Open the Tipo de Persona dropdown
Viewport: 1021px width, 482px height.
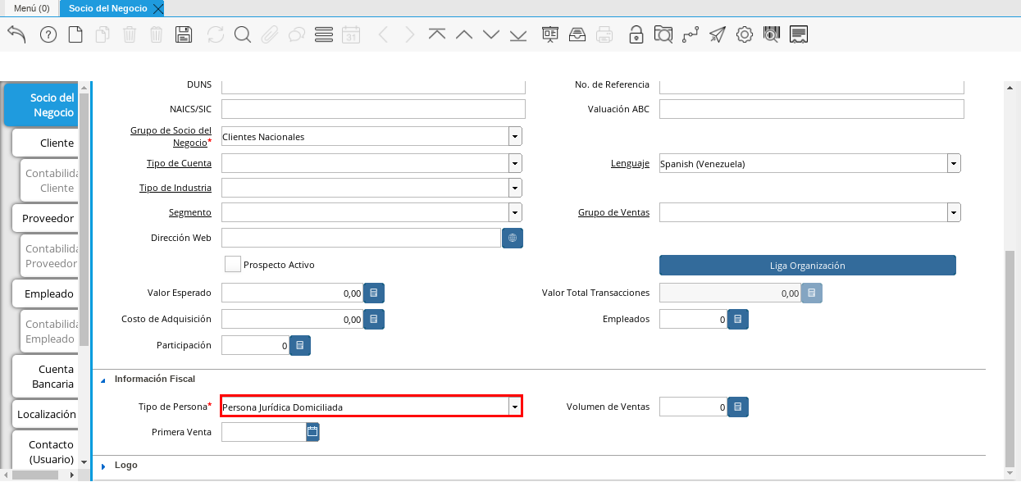514,407
